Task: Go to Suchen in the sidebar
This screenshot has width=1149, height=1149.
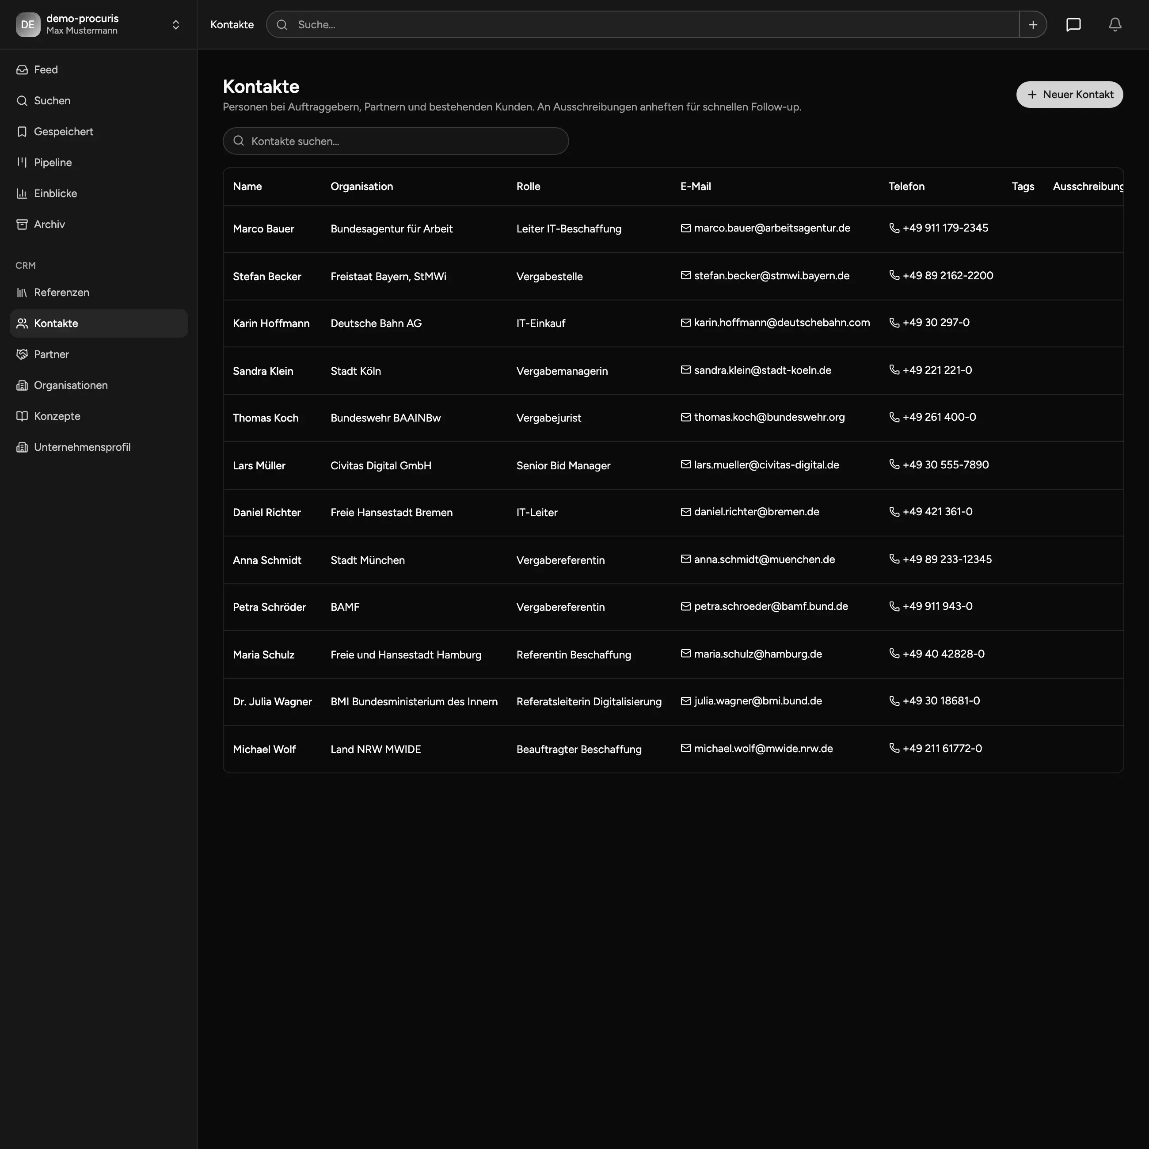Action: [99, 100]
